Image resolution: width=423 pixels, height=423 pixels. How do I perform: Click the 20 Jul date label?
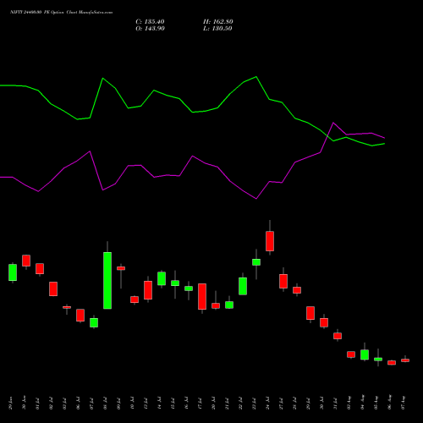214,404
